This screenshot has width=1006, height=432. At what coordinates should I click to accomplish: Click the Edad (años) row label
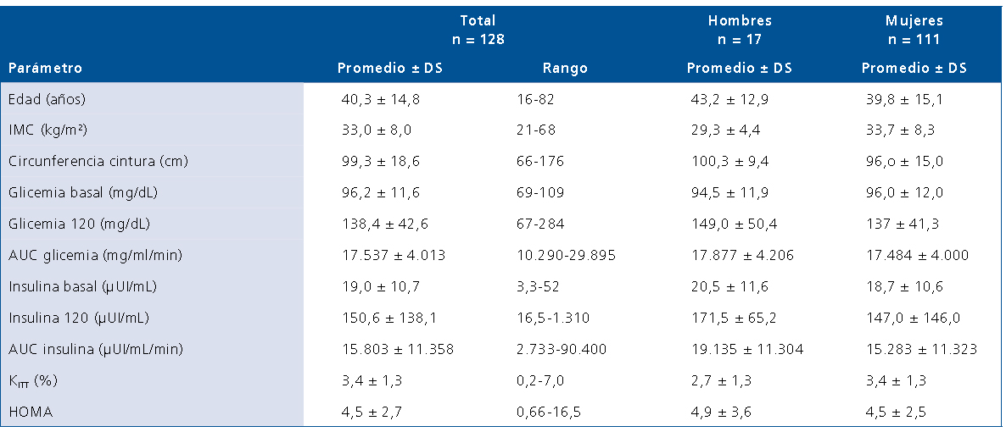[48, 100]
